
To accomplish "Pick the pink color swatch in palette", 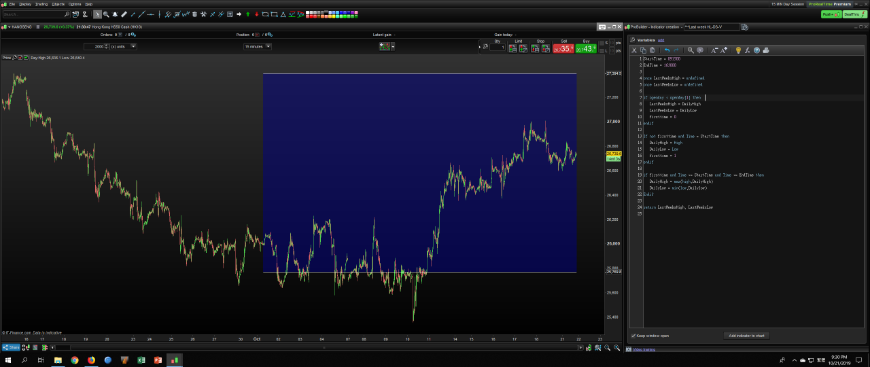I will click(x=355, y=12).
